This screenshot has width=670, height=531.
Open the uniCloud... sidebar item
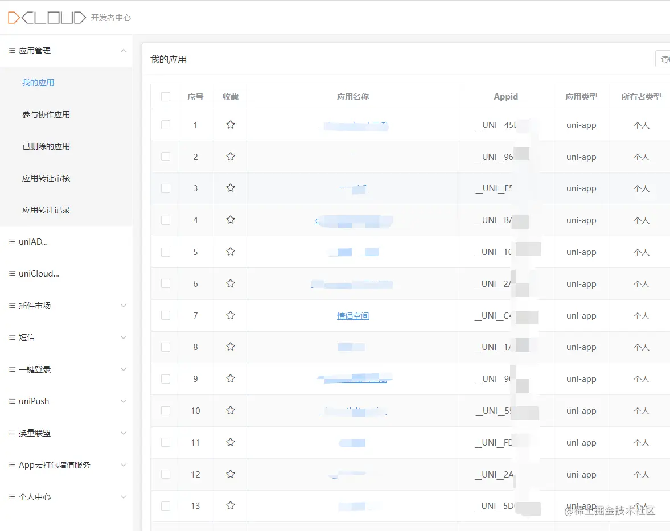[39, 274]
